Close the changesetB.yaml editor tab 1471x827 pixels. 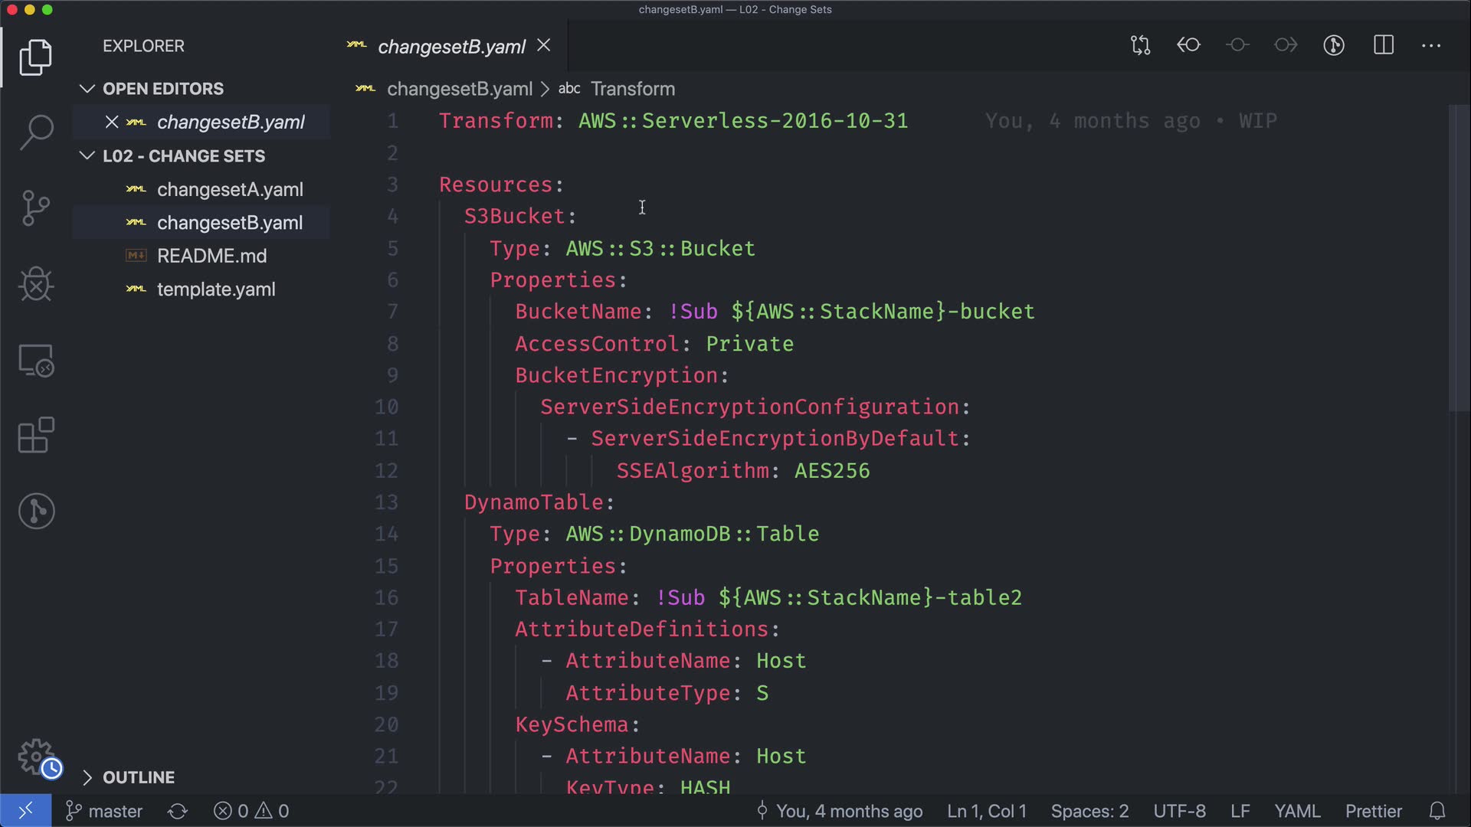[x=544, y=46]
